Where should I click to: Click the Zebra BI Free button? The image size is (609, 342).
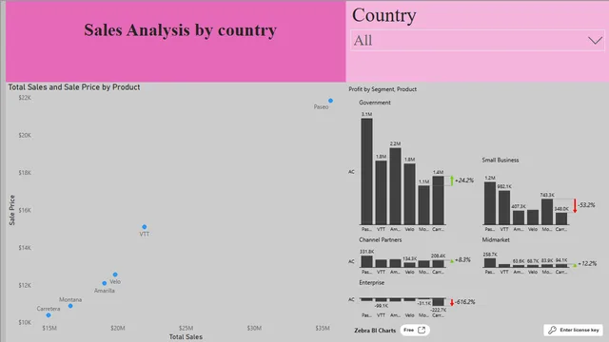(x=415, y=330)
